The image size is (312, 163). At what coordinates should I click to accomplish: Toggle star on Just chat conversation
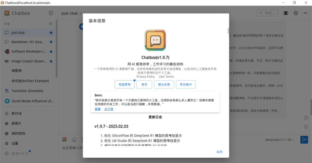(x=51, y=33)
